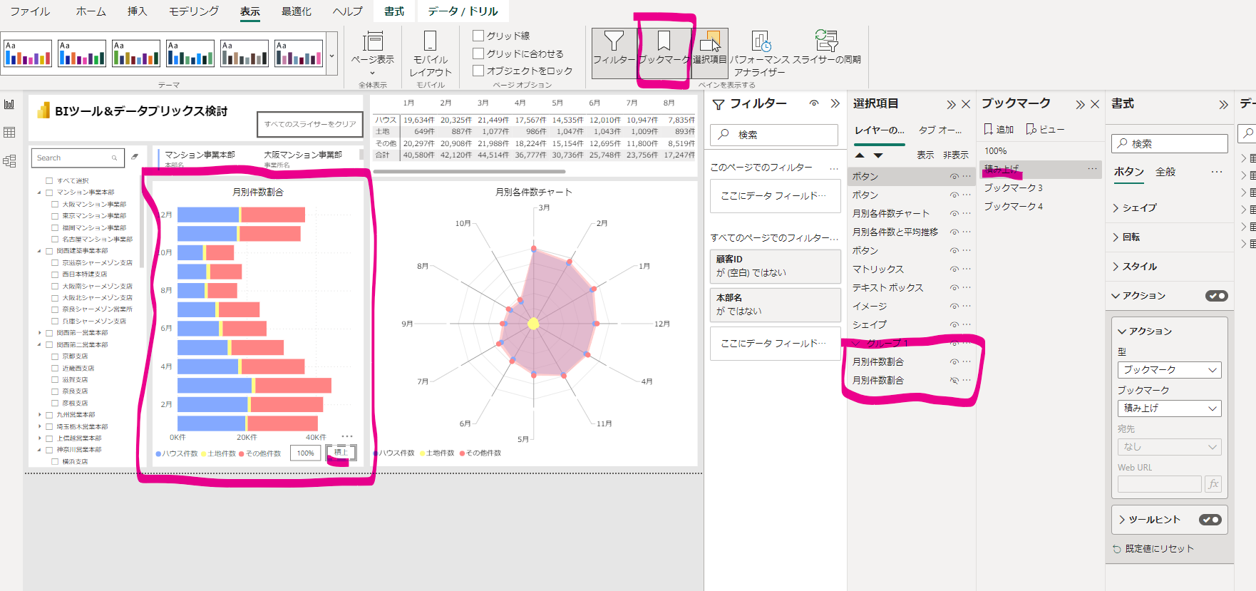Viewport: 1256px width, 591px height.
Task: Open more options for マトリックス layer
Action: [967, 269]
